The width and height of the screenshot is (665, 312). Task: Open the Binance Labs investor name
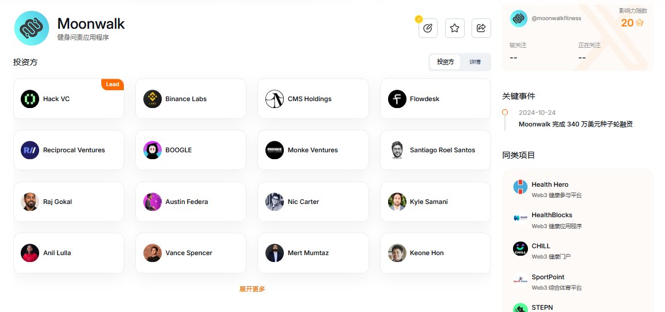pyautogui.click(x=186, y=99)
